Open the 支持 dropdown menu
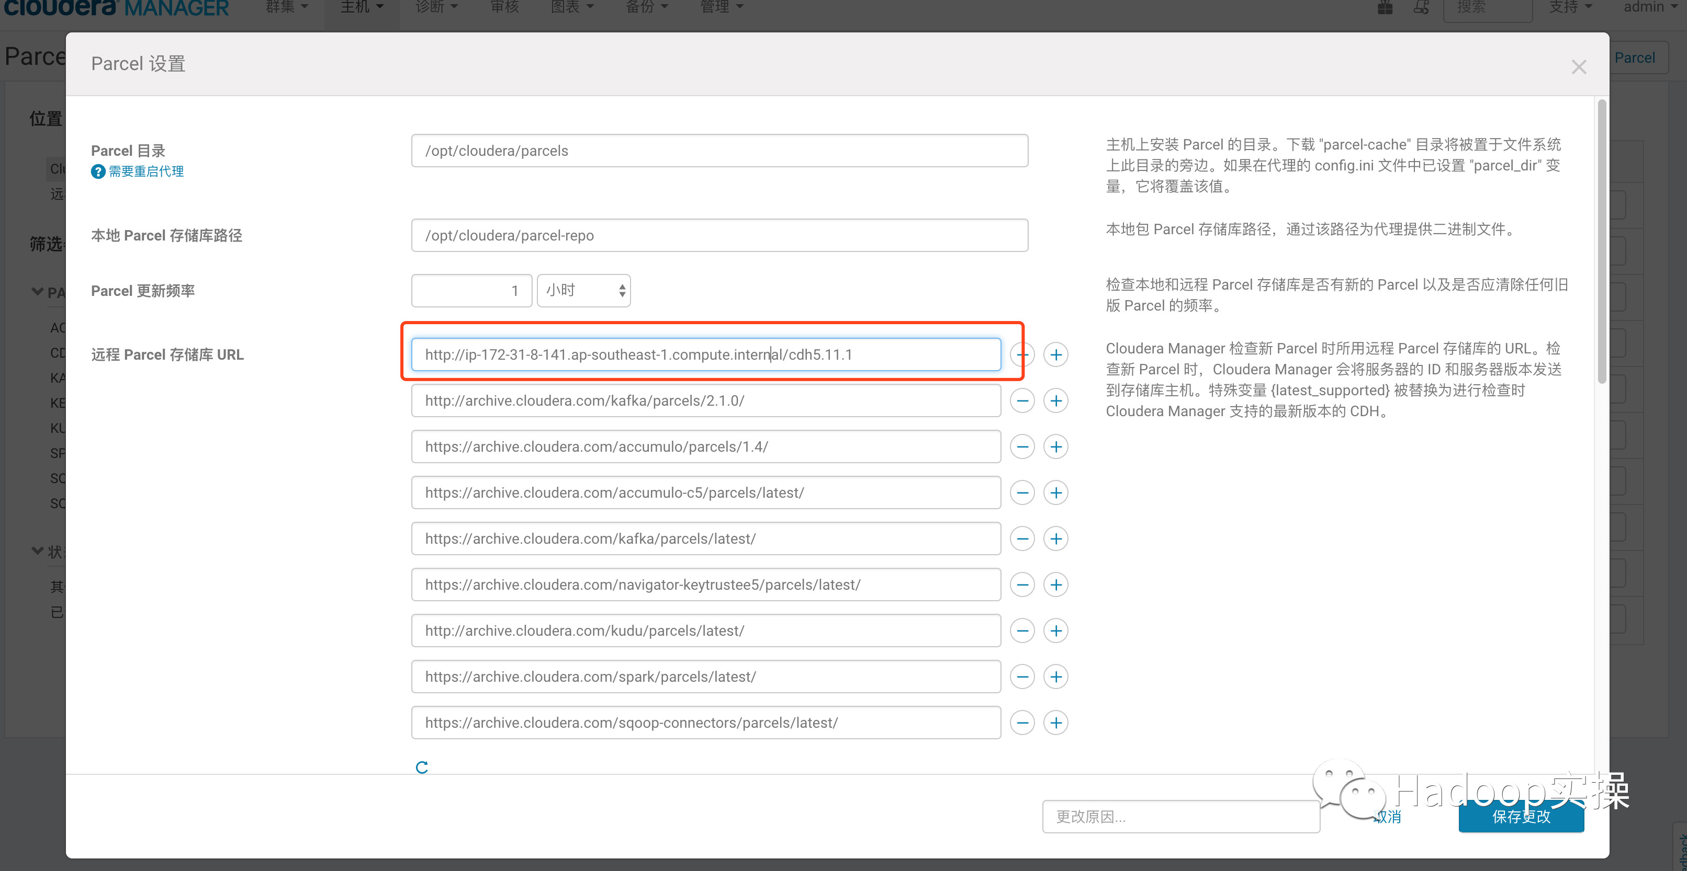1687x871 pixels. pos(1570,7)
